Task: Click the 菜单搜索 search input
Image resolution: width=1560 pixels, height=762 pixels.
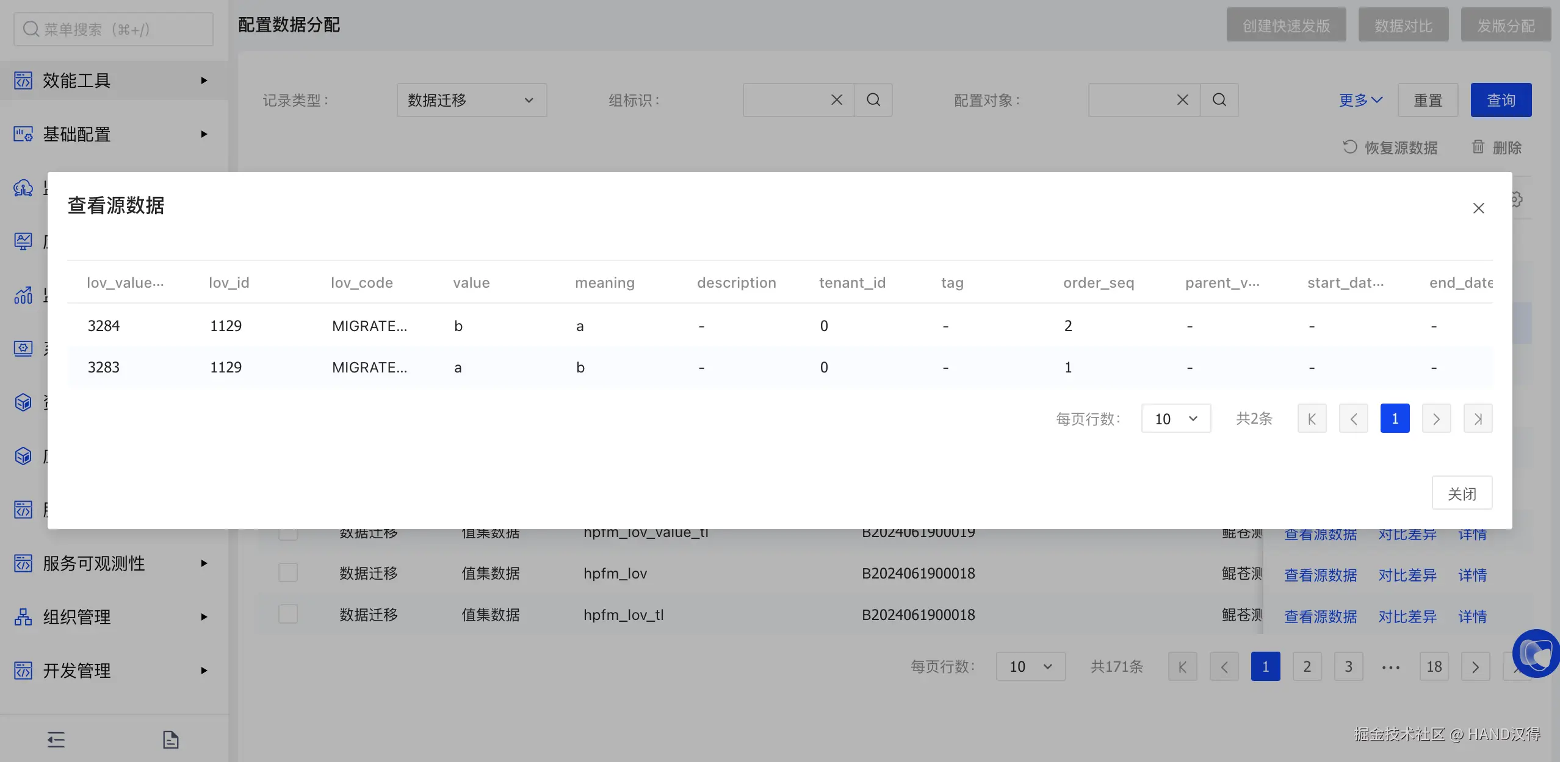Action: point(114,29)
